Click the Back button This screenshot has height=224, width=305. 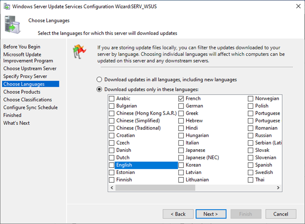click(x=178, y=214)
